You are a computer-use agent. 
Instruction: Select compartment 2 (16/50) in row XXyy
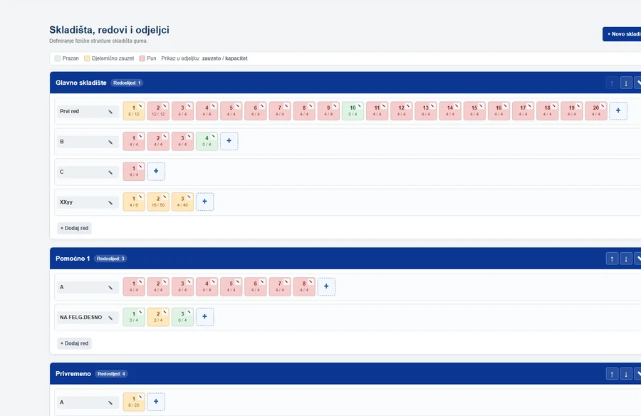[158, 202]
